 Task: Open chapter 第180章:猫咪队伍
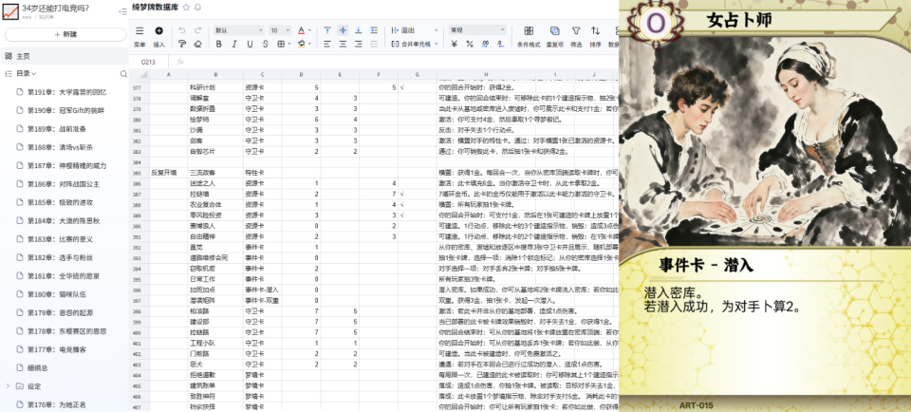pos(57,294)
